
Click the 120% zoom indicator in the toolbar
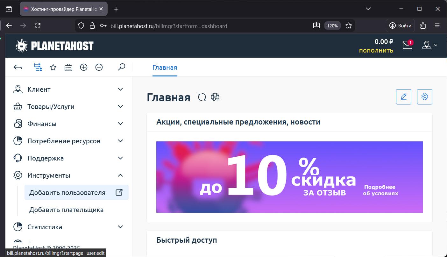coord(332,25)
